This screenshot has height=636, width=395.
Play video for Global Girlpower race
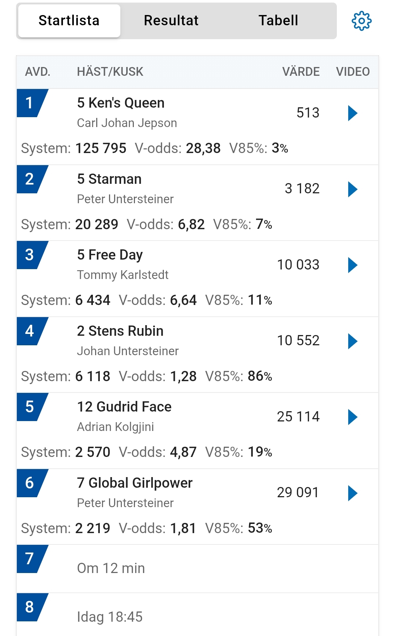click(352, 493)
